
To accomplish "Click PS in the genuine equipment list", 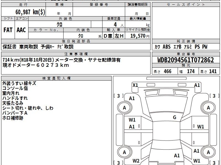I will (x=197, y=47).
